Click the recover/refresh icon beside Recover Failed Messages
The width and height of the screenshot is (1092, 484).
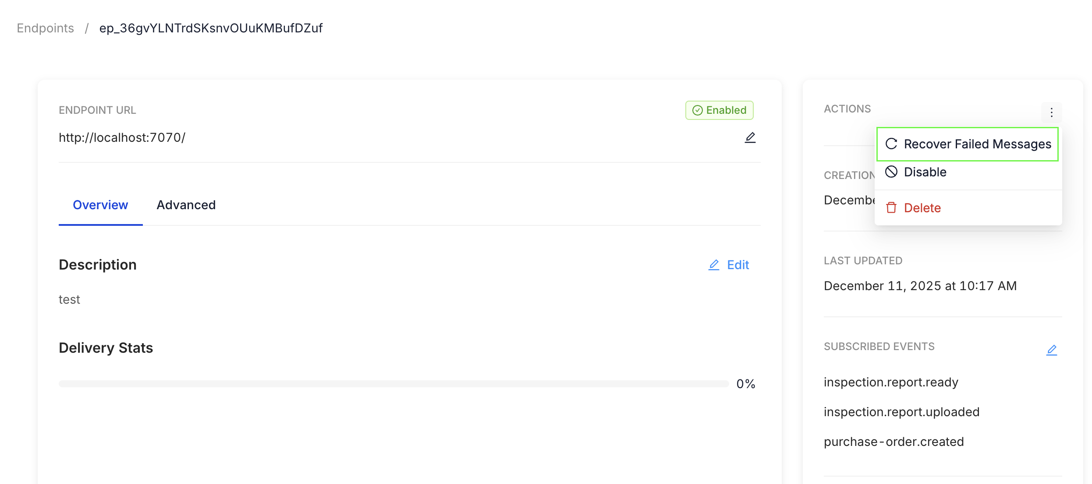pos(891,144)
